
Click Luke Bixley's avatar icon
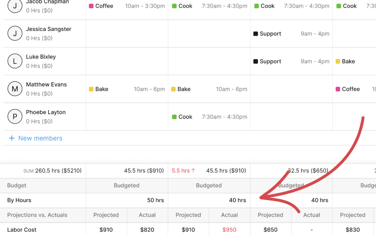point(15,61)
